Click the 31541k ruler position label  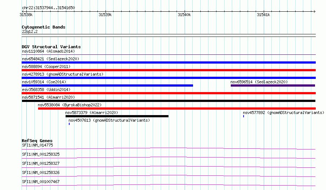pyautogui.click(x=263, y=15)
